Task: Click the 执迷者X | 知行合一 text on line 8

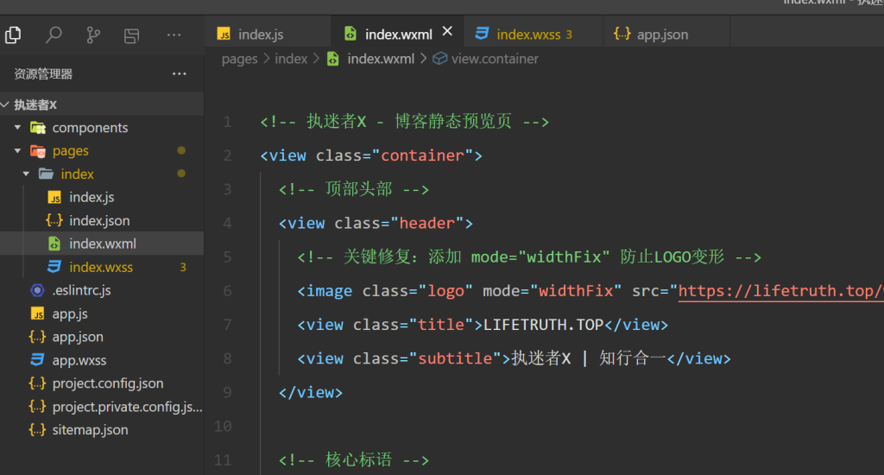Action: click(x=589, y=358)
